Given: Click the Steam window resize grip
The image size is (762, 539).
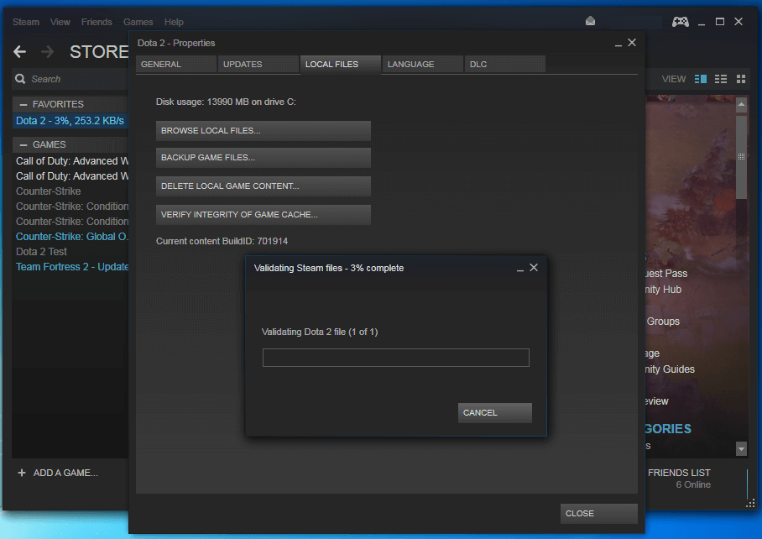Looking at the screenshot, I should click(750, 504).
